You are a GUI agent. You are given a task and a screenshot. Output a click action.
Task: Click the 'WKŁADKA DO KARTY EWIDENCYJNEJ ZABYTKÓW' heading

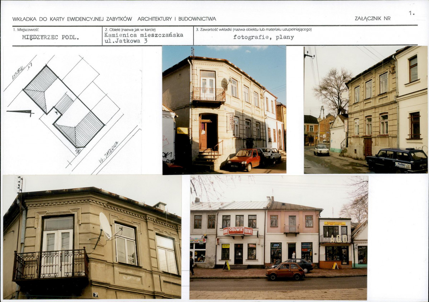(72, 19)
